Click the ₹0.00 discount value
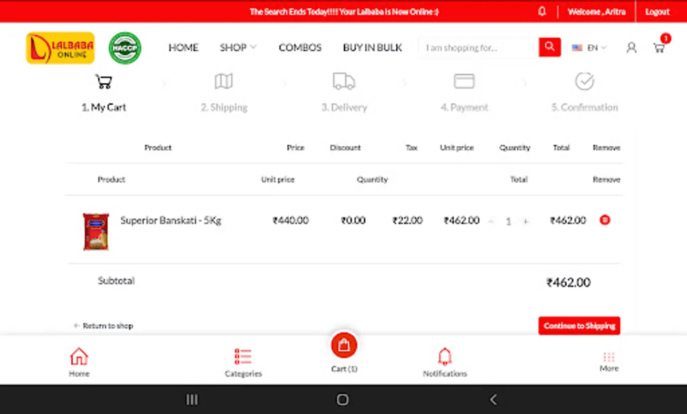 pos(353,220)
